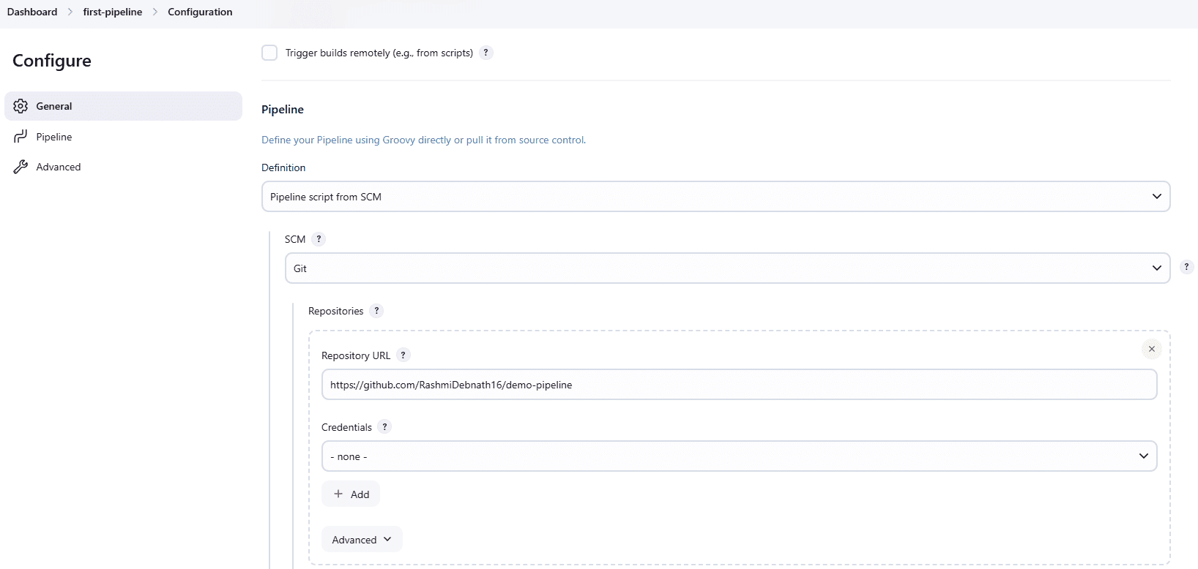Remove repository with the X button
The image size is (1198, 569).
[x=1151, y=349]
